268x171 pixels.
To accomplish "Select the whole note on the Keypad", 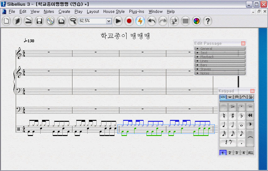I will pyautogui.click(x=241, y=125).
